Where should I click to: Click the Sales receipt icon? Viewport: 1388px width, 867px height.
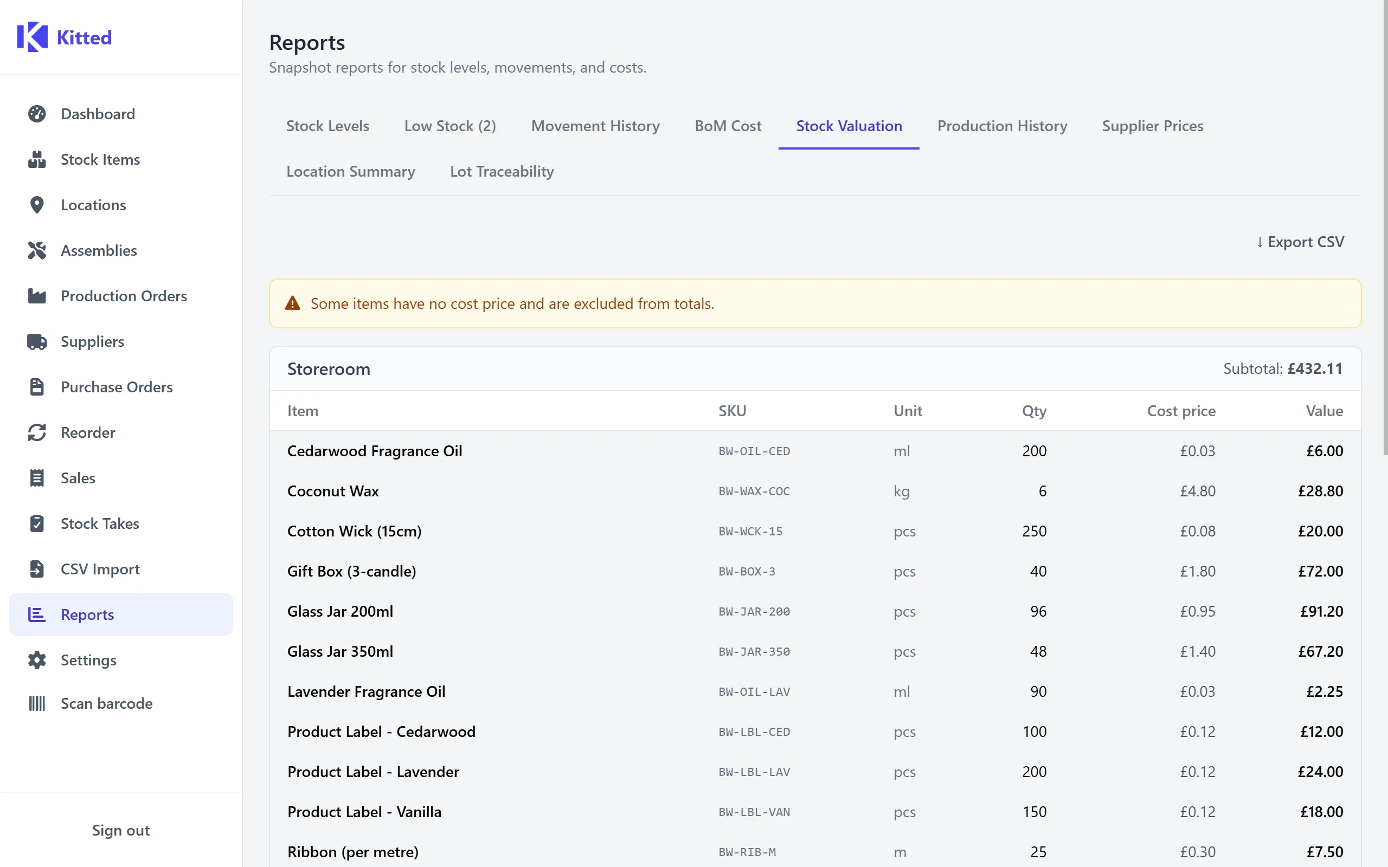pyautogui.click(x=37, y=478)
